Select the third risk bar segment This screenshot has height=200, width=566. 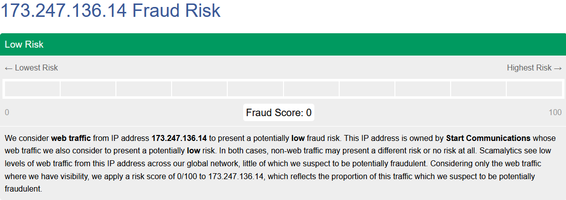click(144, 89)
